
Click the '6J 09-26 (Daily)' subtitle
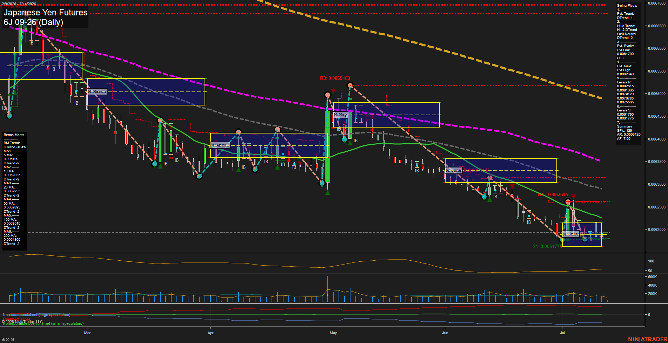click(x=33, y=22)
